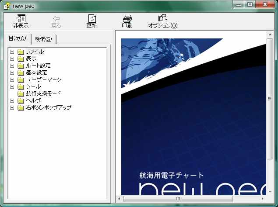Click the horizontal scrollbar right arrow
This screenshot has width=278, height=207.
(263, 199)
